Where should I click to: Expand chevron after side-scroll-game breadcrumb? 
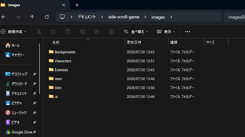[x=145, y=17]
